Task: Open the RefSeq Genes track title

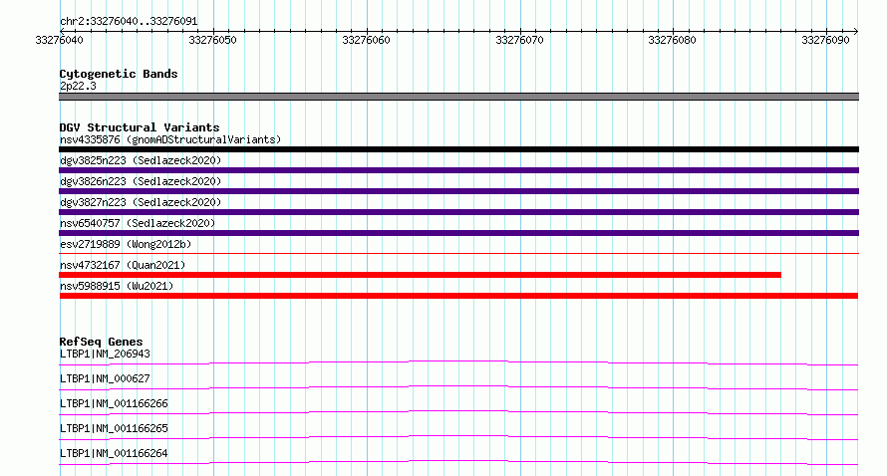Action: [x=101, y=342]
